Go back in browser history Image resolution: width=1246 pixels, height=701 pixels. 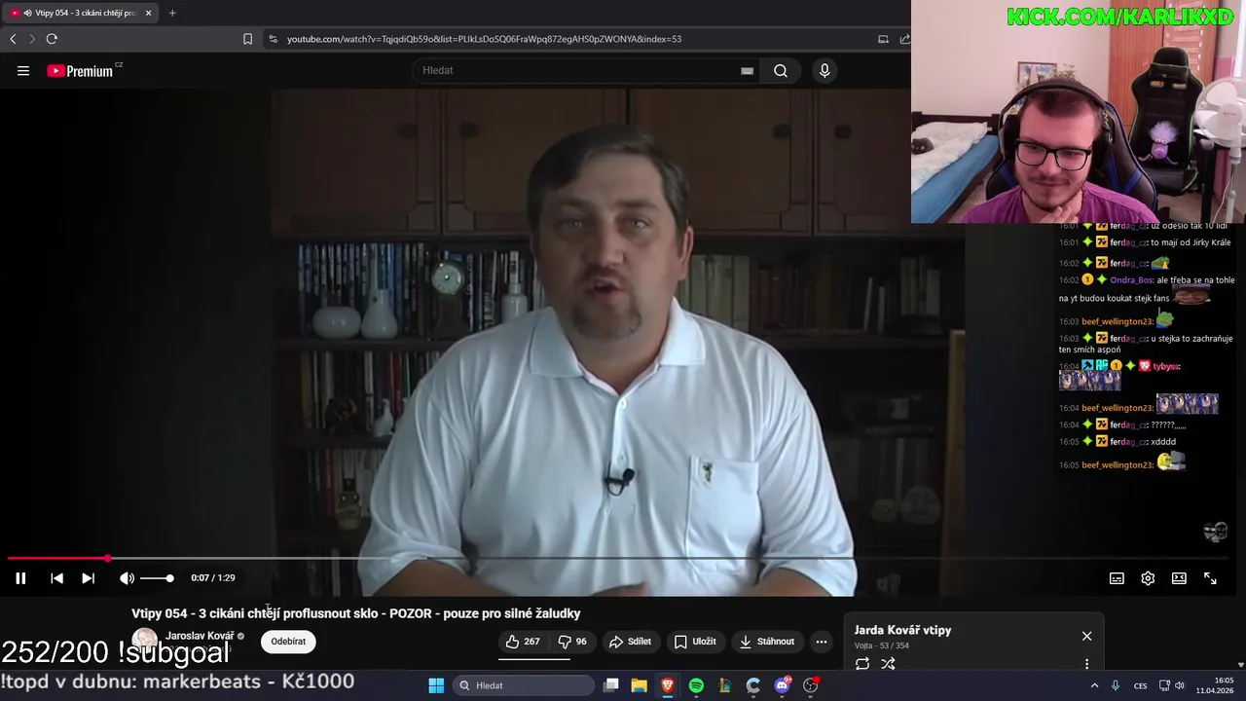13,39
